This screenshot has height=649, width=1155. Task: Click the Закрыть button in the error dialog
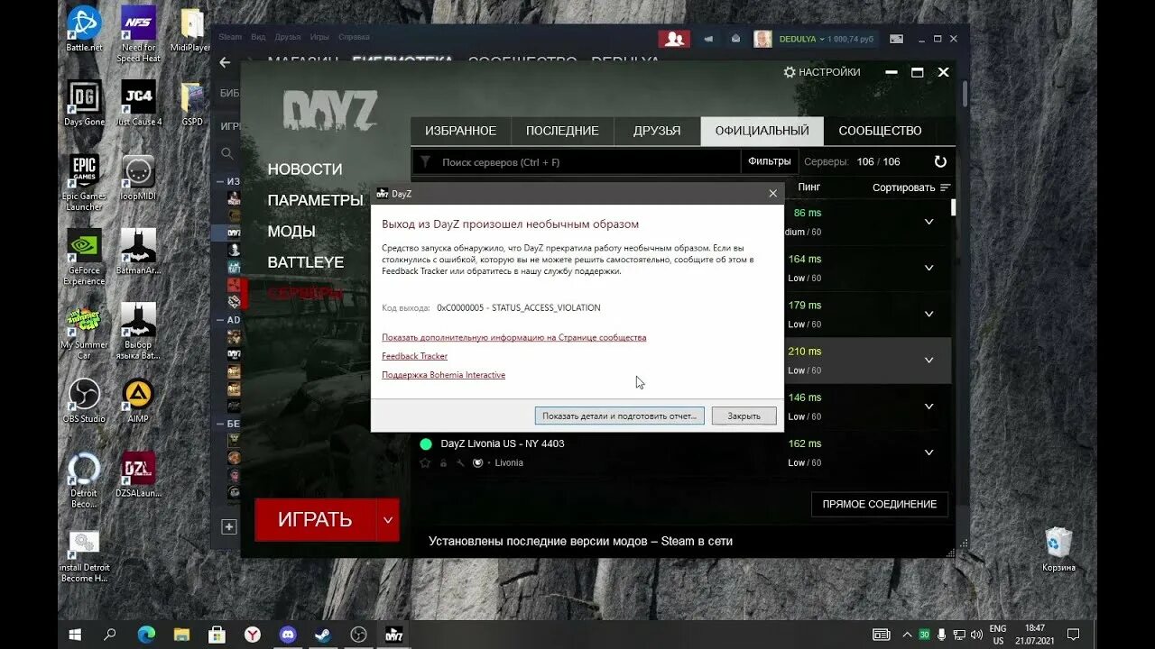(744, 416)
